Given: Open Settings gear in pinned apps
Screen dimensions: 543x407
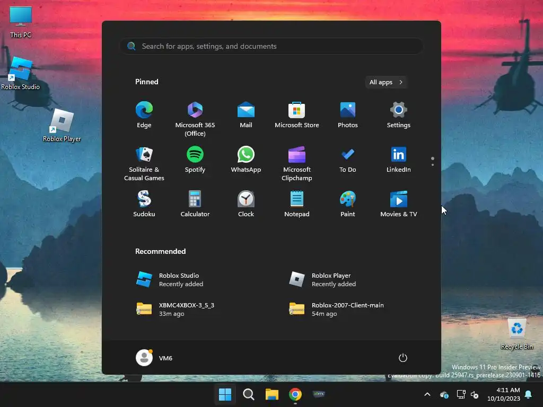Looking at the screenshot, I should tap(399, 115).
